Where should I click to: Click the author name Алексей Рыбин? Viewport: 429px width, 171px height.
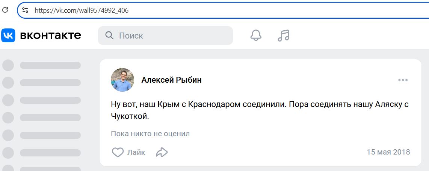(x=171, y=80)
